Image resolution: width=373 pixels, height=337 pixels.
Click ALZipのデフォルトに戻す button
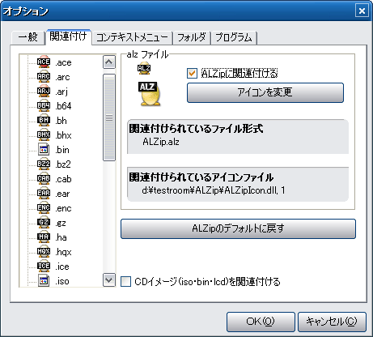[x=238, y=228]
